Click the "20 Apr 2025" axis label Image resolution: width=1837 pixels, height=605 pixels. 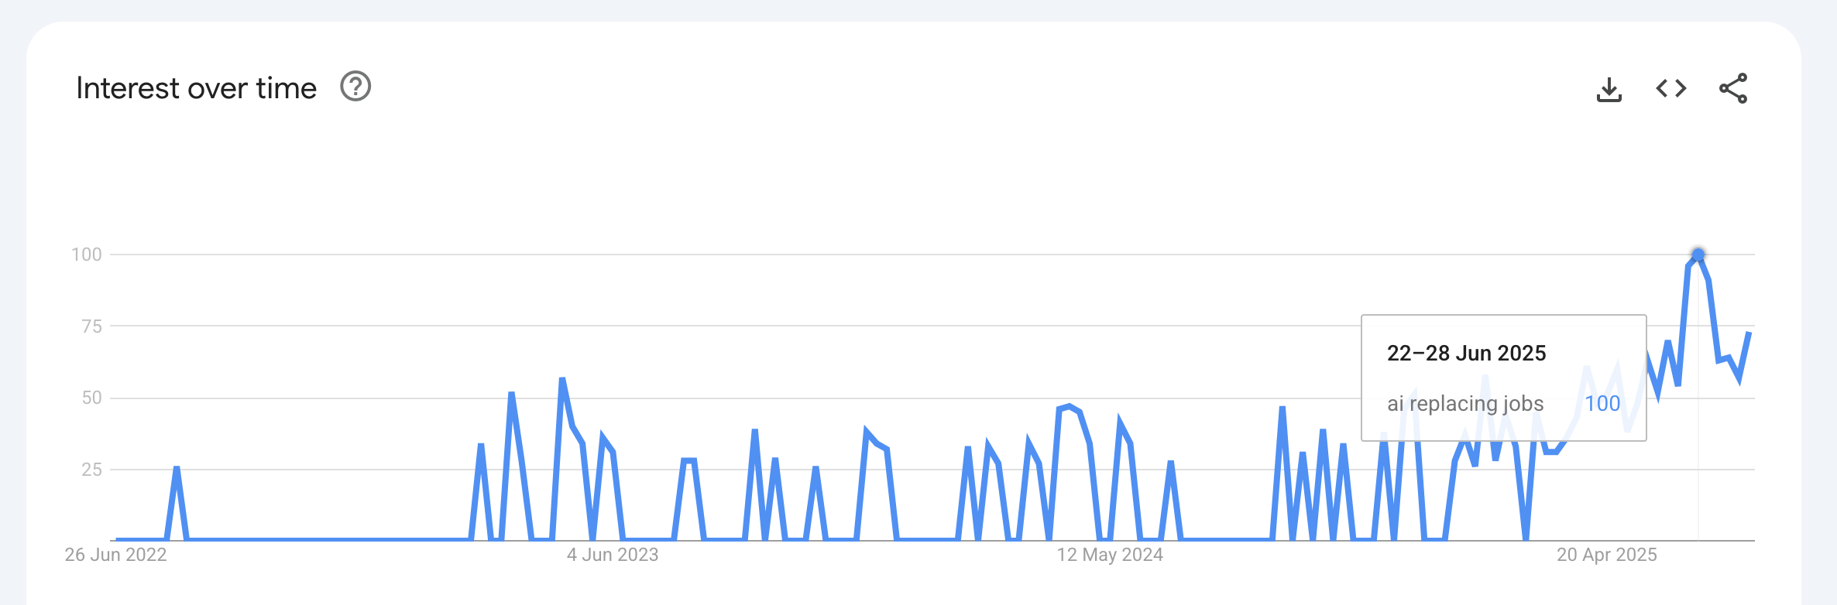click(x=1606, y=555)
